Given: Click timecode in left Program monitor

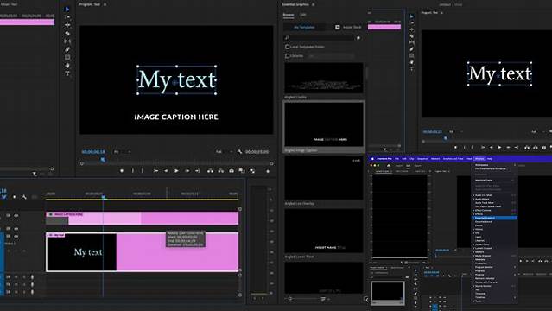Looking at the screenshot, I should [x=93, y=152].
